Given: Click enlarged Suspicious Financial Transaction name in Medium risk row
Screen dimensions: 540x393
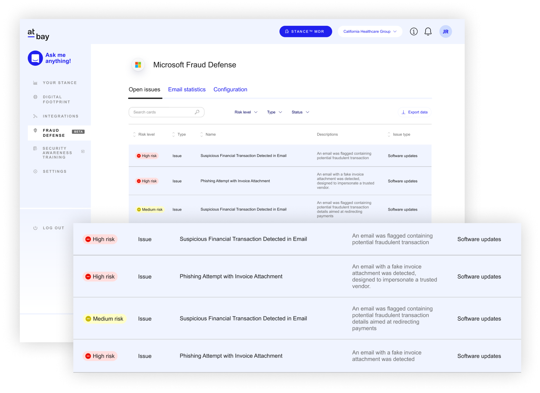Looking at the screenshot, I should click(243, 319).
